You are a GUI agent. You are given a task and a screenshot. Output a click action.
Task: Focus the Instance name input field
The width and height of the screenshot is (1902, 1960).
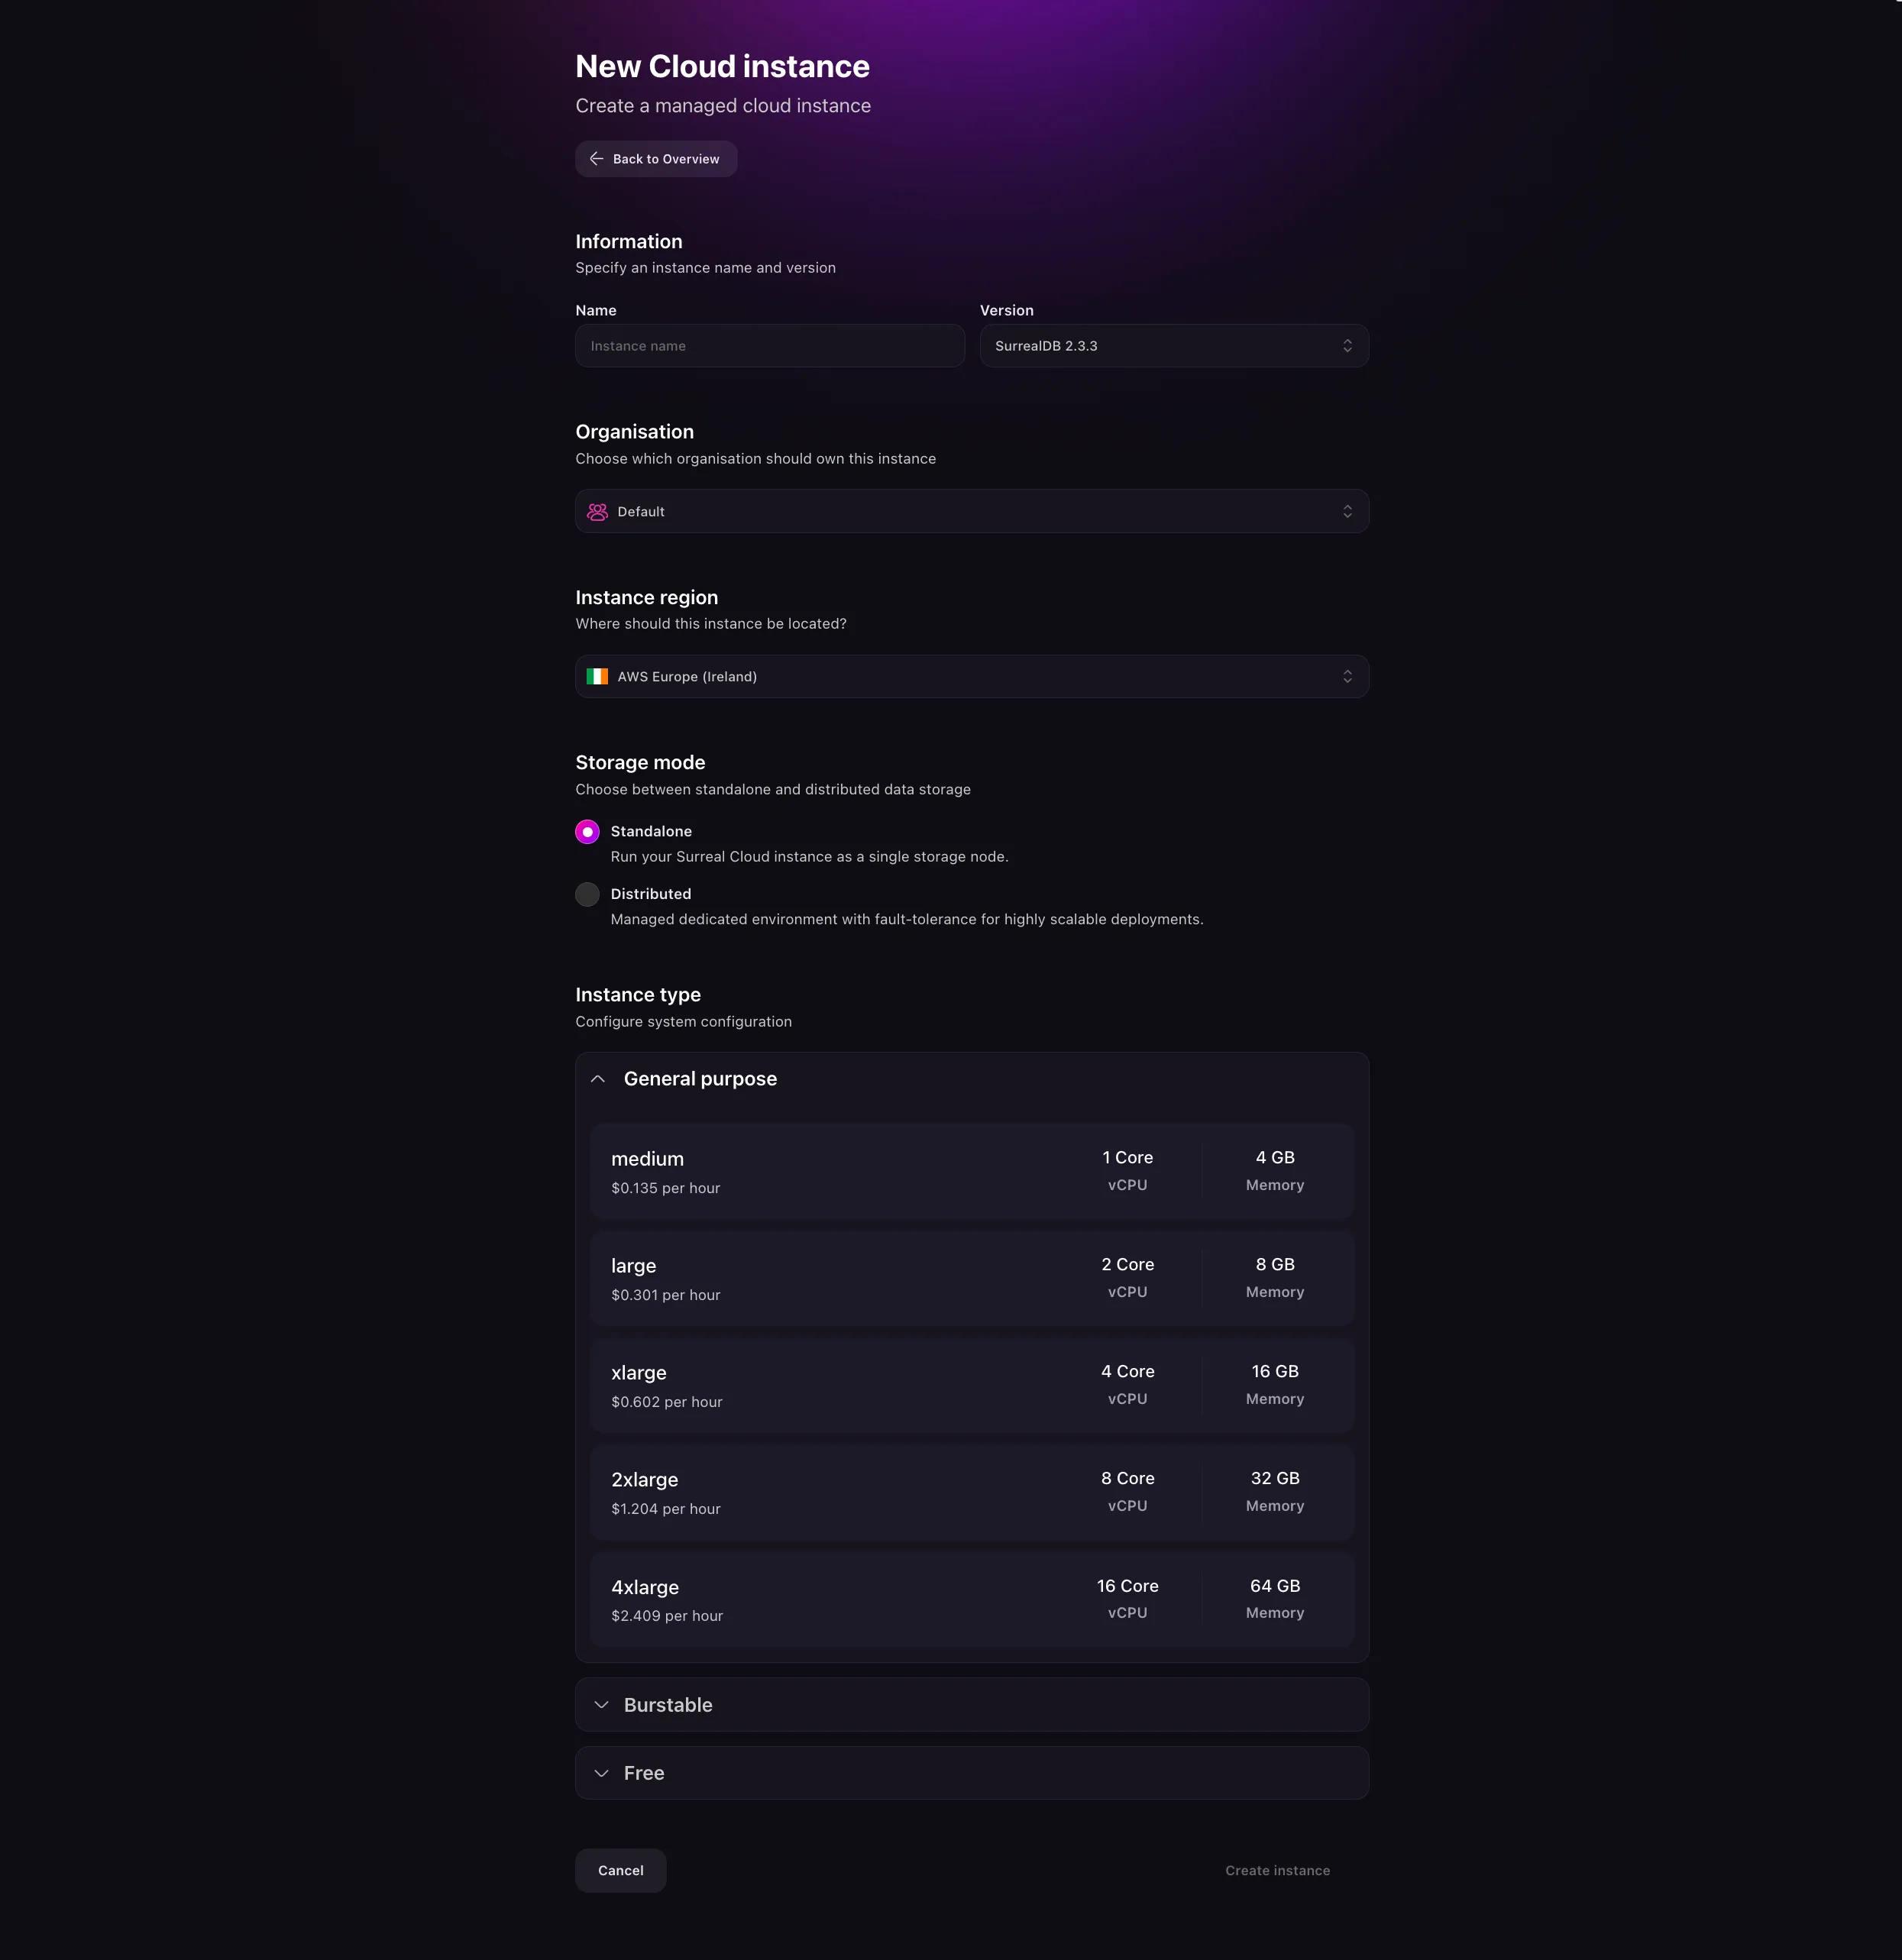coord(770,346)
